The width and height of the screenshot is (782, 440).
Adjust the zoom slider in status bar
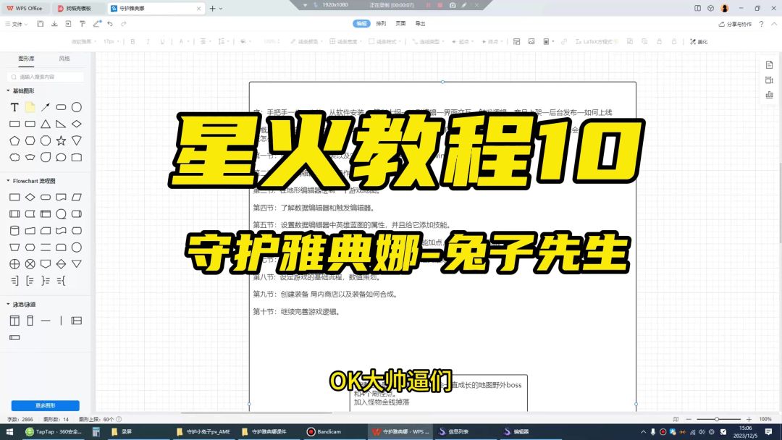[717, 419]
